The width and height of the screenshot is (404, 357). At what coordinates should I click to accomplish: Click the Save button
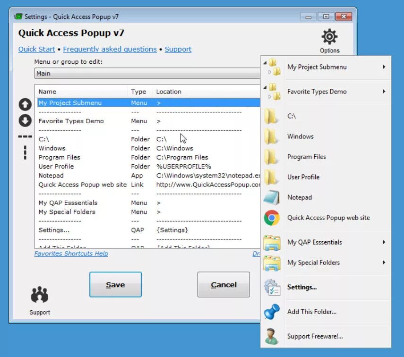click(x=115, y=285)
